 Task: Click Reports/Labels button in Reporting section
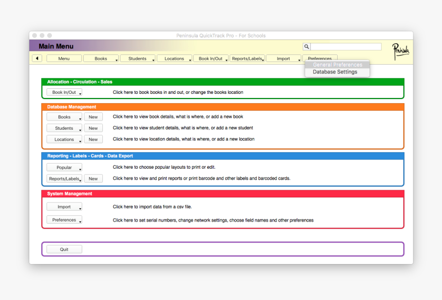(x=64, y=178)
